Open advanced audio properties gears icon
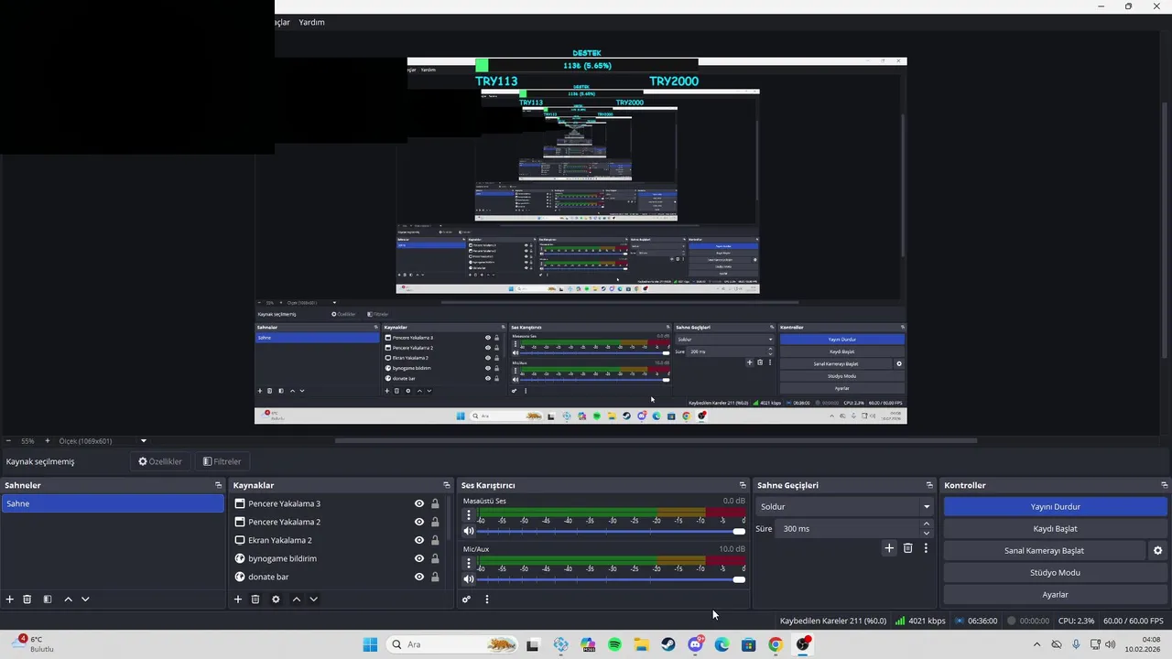The height and width of the screenshot is (659, 1172). coord(466,600)
